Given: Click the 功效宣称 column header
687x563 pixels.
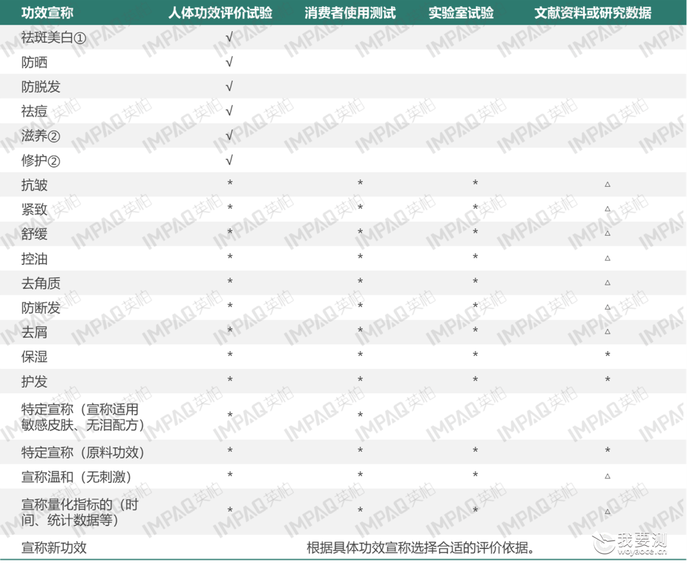Looking at the screenshot, I should point(47,13).
